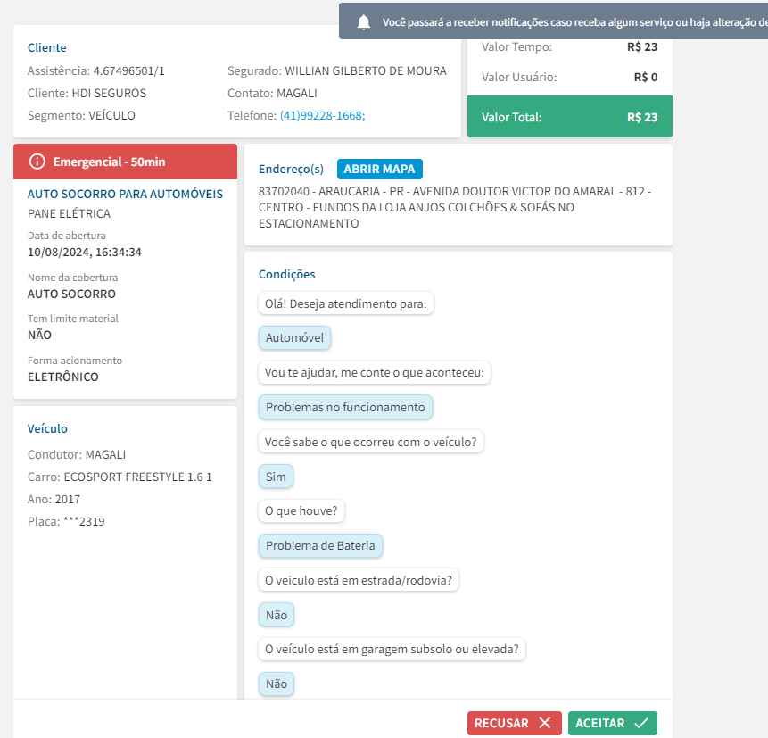Click the bell icon in the notification banner
Image resolution: width=768 pixels, height=738 pixels.
(363, 23)
